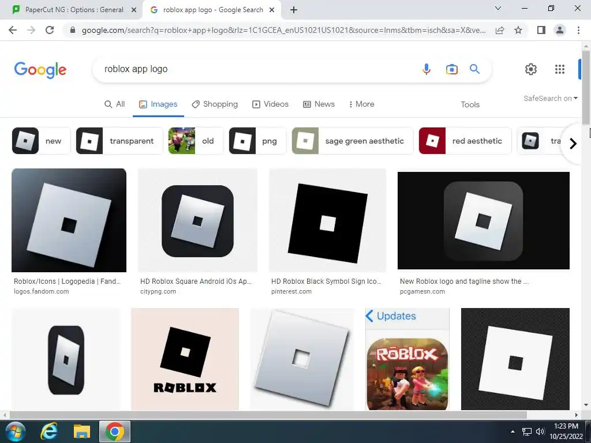Reload the current page
Image resolution: width=591 pixels, height=443 pixels.
click(50, 30)
